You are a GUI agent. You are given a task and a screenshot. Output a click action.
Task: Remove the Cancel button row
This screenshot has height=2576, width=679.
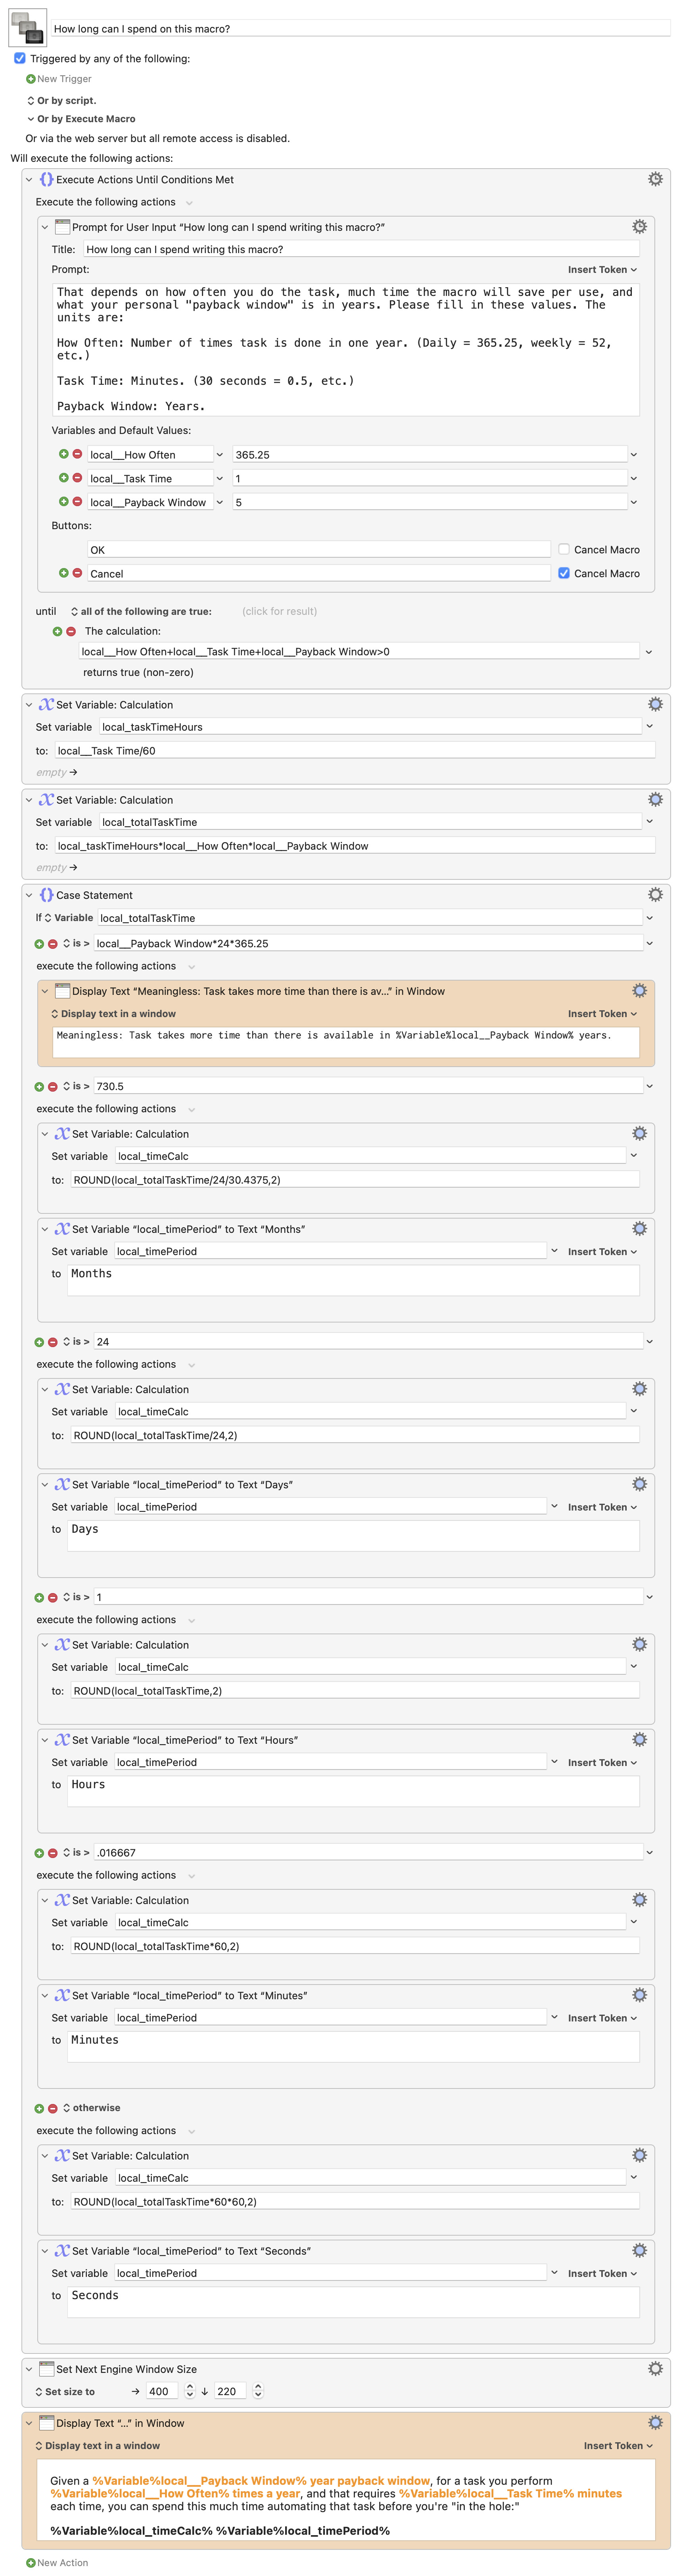(x=77, y=573)
